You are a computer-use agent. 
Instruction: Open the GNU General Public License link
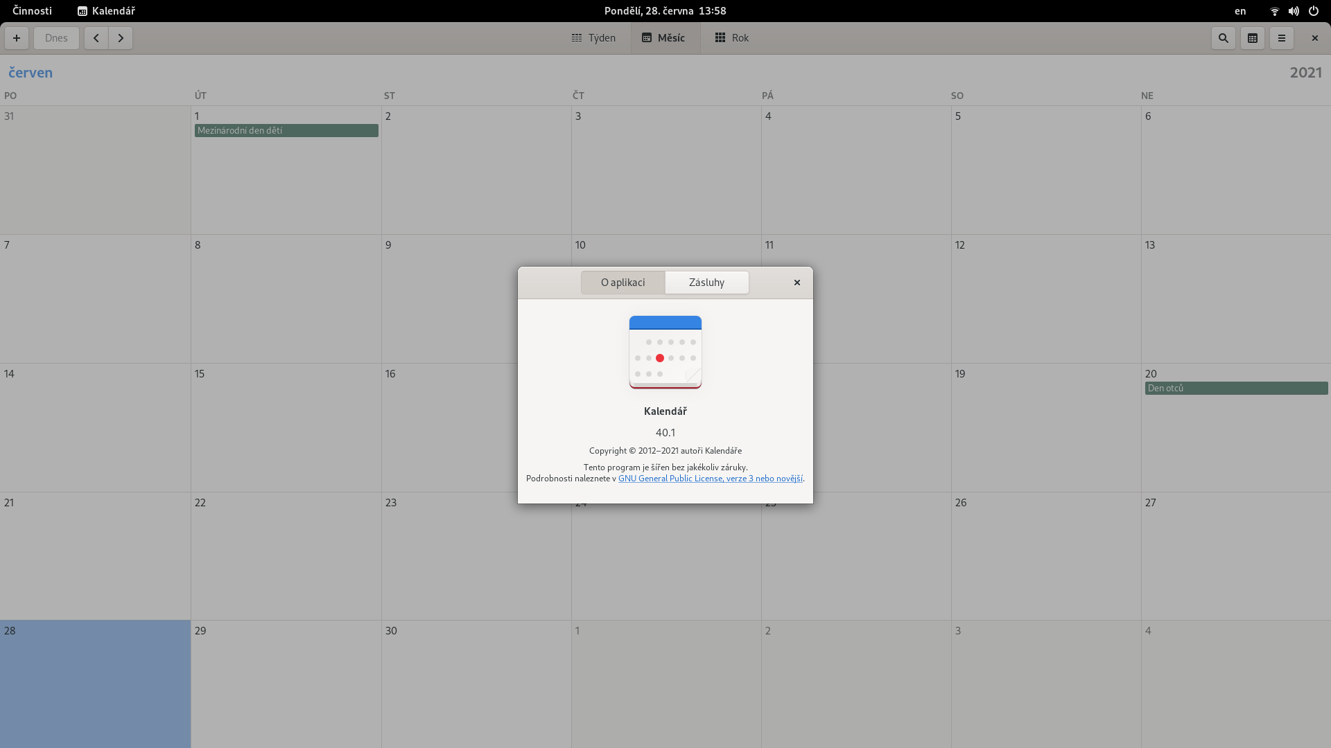click(x=710, y=479)
